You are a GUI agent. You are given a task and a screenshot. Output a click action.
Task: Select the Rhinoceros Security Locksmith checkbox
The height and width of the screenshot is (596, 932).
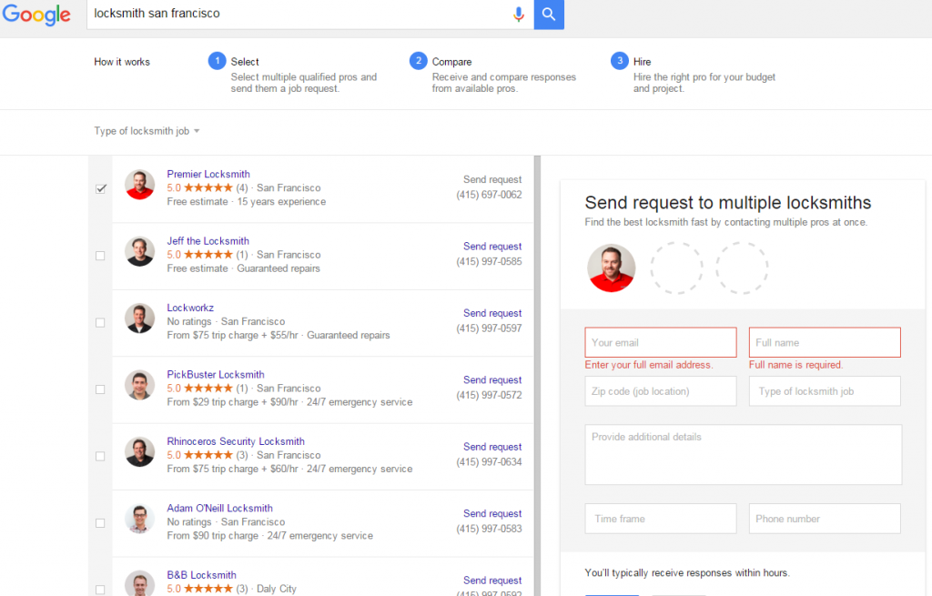(100, 456)
